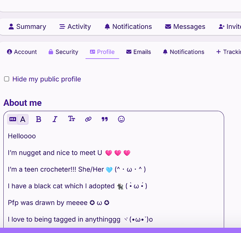Click the "About me" heading

coord(23,103)
